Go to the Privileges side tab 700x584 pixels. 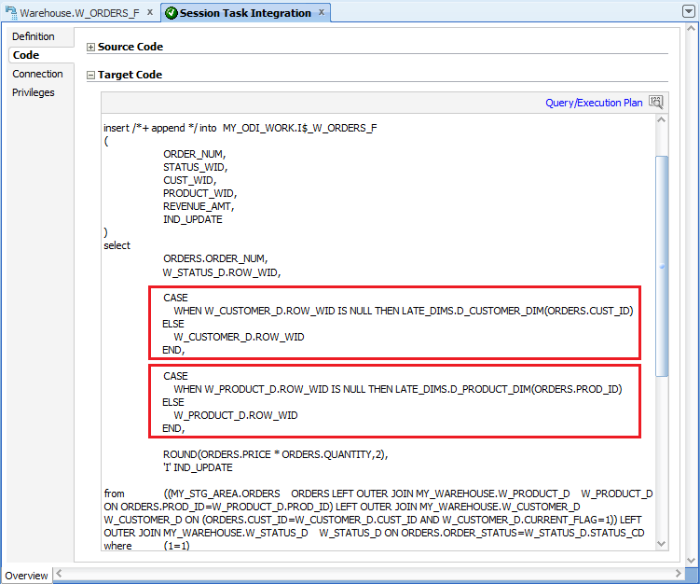click(x=34, y=92)
